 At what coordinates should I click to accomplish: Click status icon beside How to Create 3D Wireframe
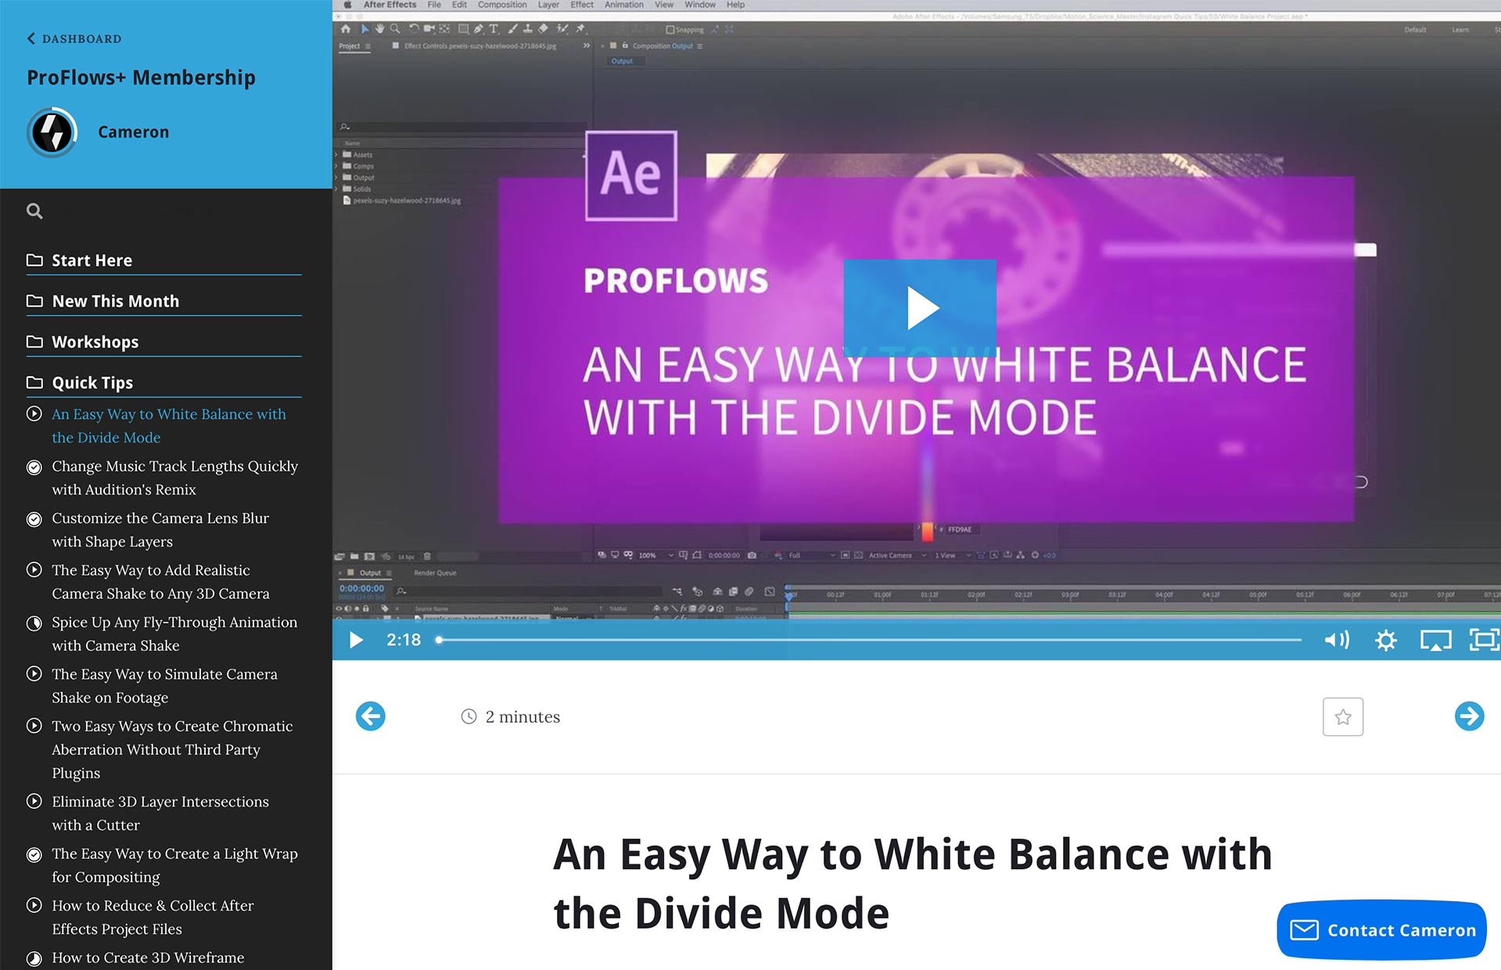(34, 958)
